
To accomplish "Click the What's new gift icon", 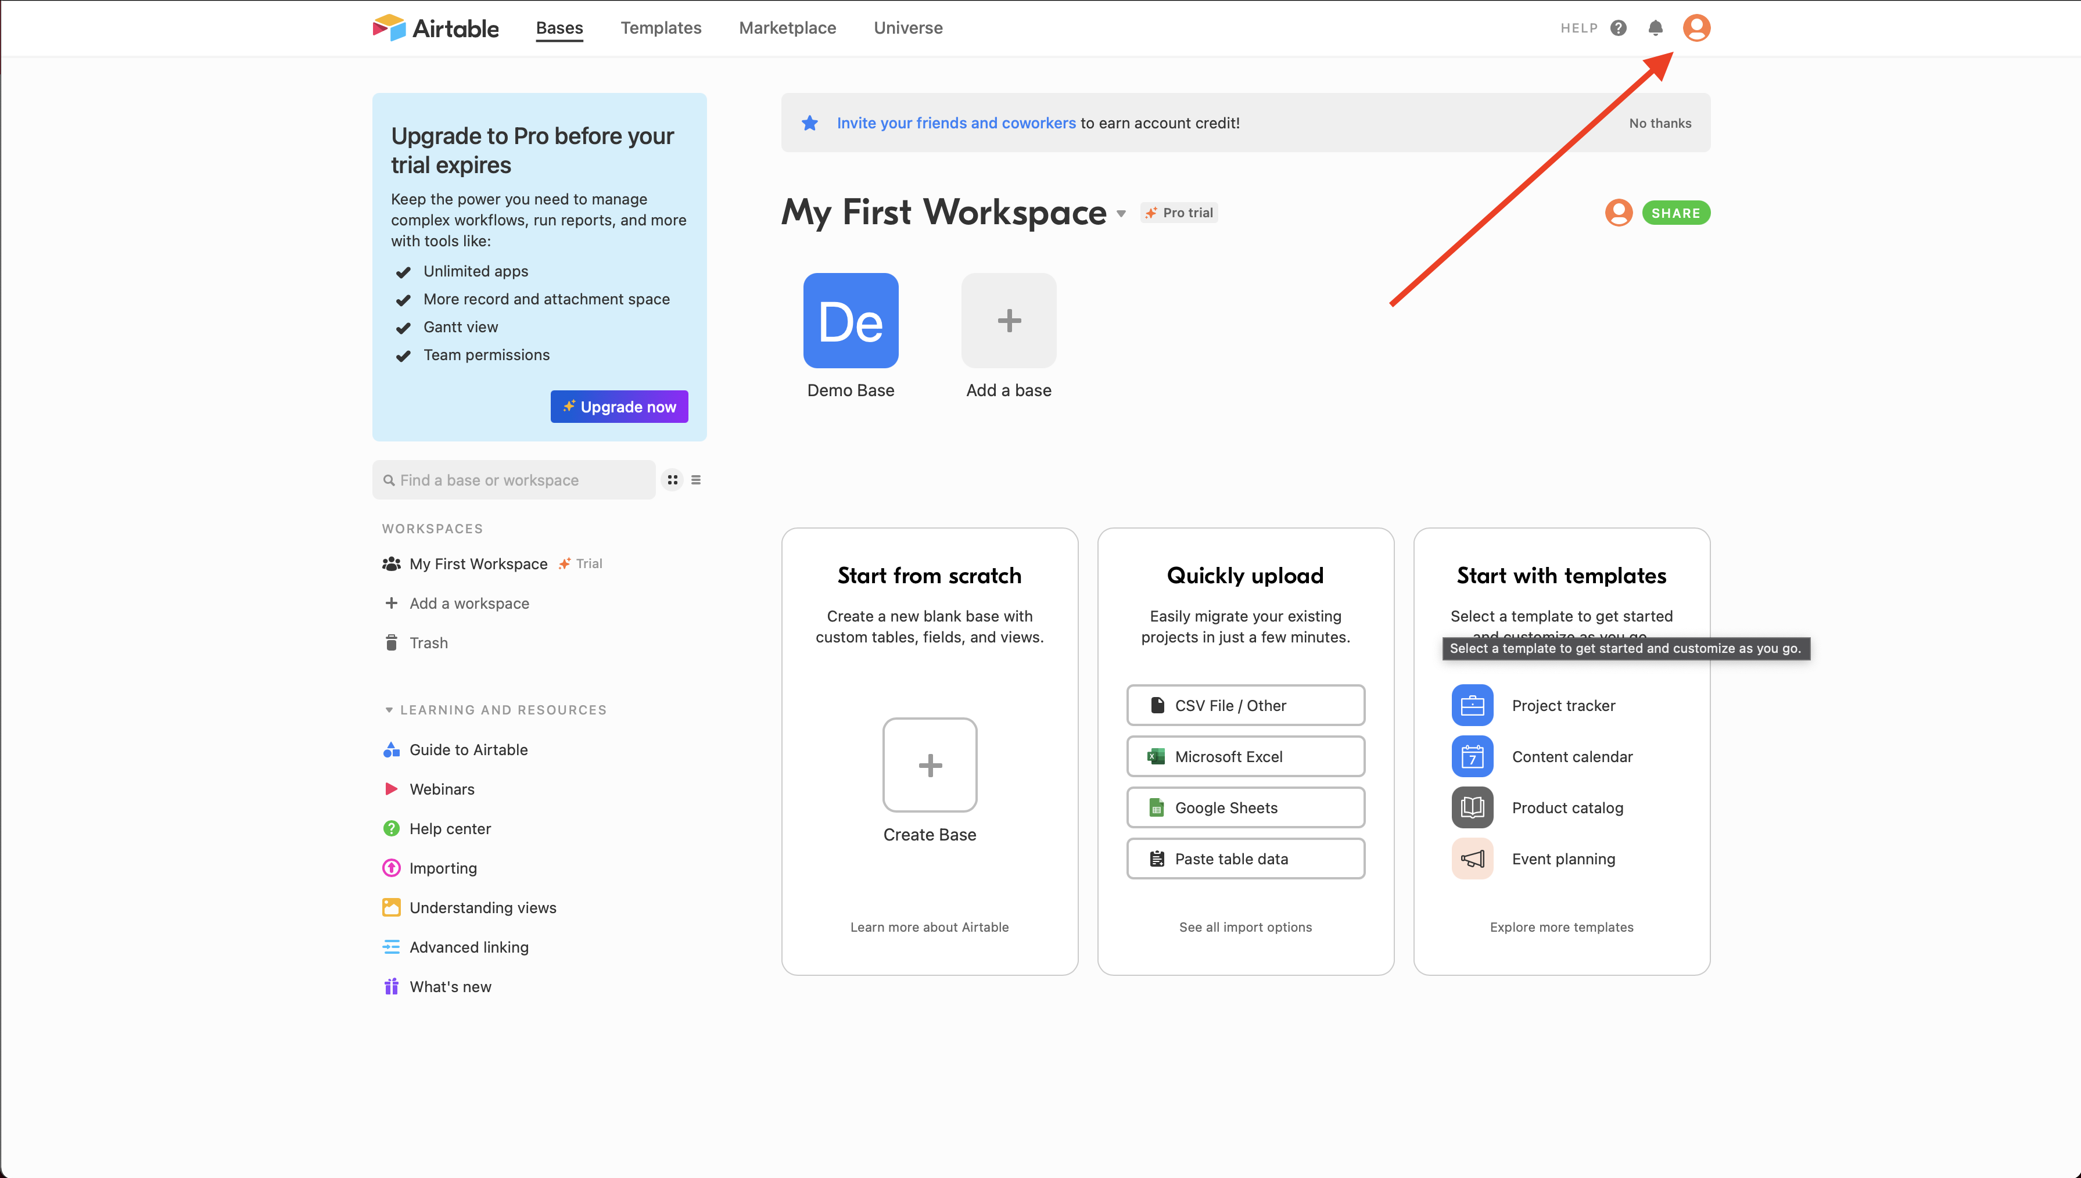I will 392,986.
